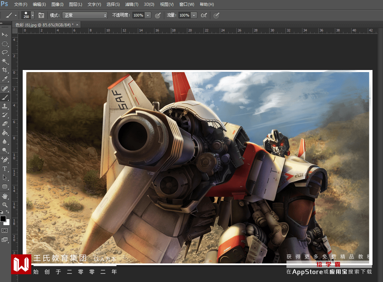The width and height of the screenshot is (383, 282).
Task: Click the flow 流量 percentage field
Action: pyautogui.click(x=185, y=15)
